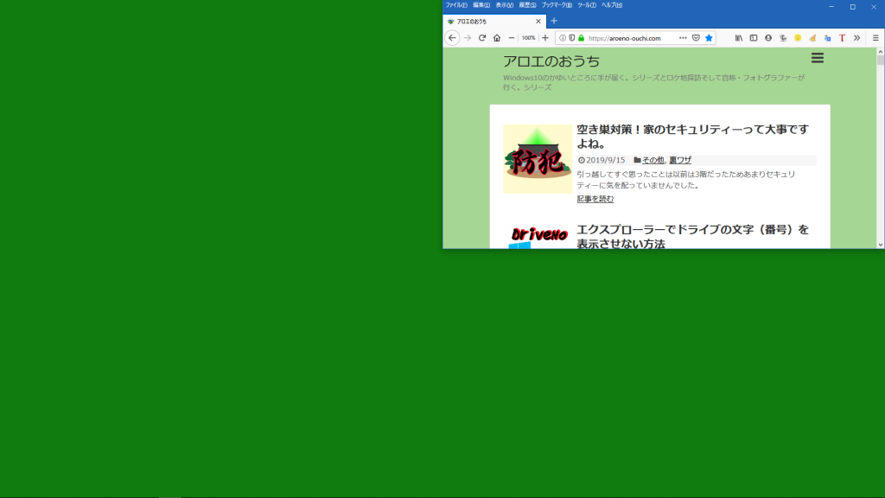Viewport: 885px width, 498px height.
Task: Open the site's hamburger navigation menu
Action: 818,58
